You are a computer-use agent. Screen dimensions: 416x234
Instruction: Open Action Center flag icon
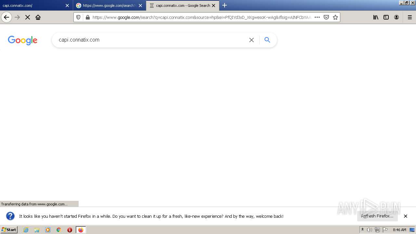tap(385, 230)
